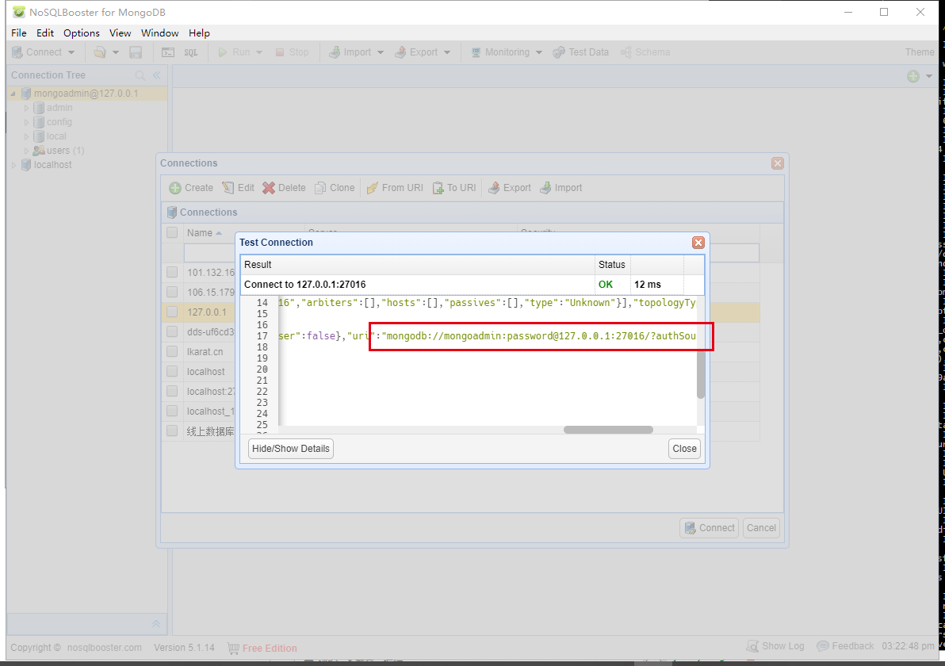Open the Theme option
The width and height of the screenshot is (945, 666).
pos(919,52)
